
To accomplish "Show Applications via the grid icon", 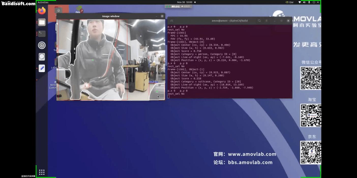I will pos(42,172).
